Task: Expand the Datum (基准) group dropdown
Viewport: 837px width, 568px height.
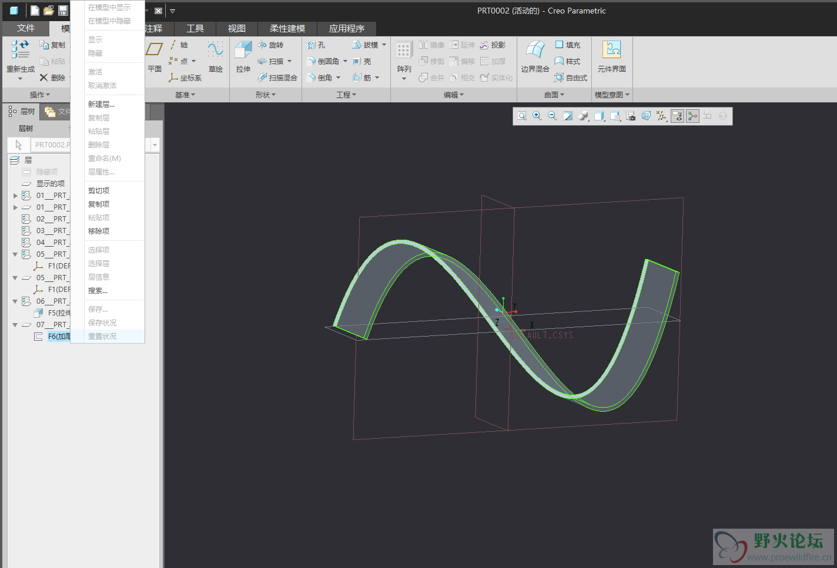Action: tap(185, 95)
